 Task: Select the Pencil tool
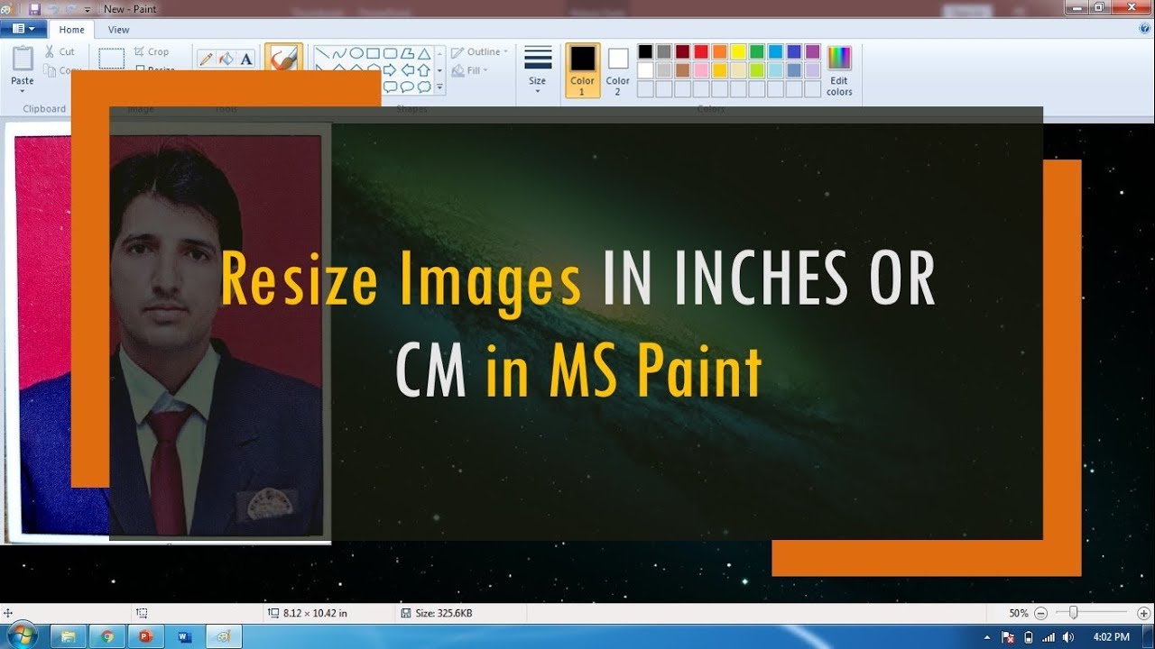coord(206,59)
